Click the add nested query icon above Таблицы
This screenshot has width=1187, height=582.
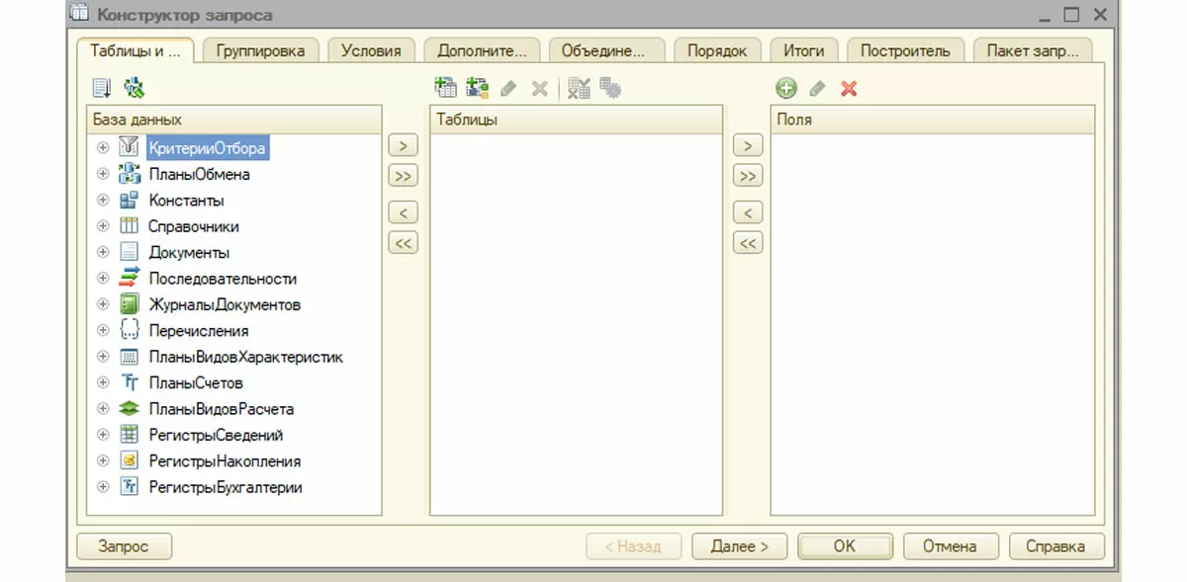(446, 88)
